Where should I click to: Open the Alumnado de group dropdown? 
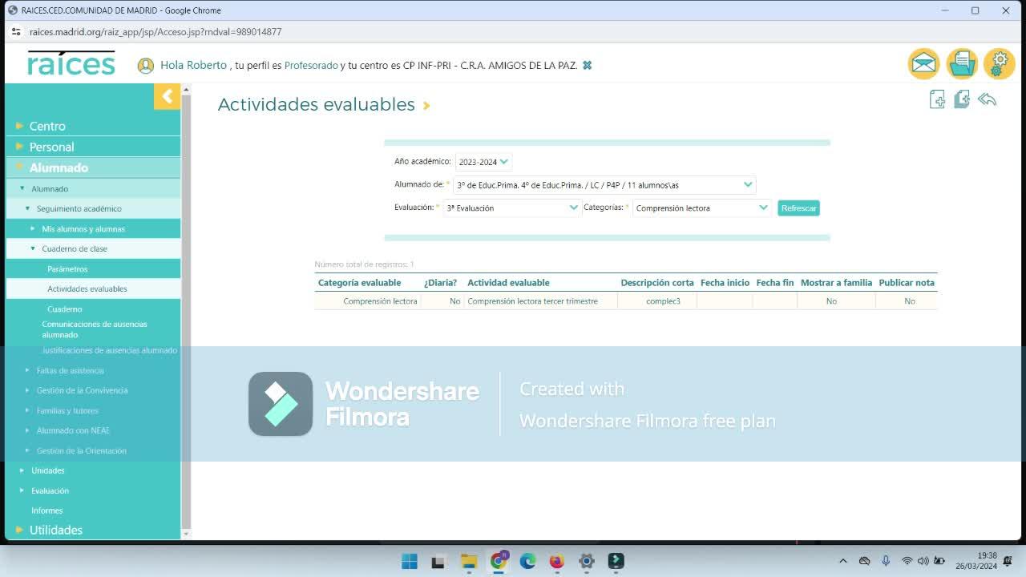pyautogui.click(x=604, y=185)
